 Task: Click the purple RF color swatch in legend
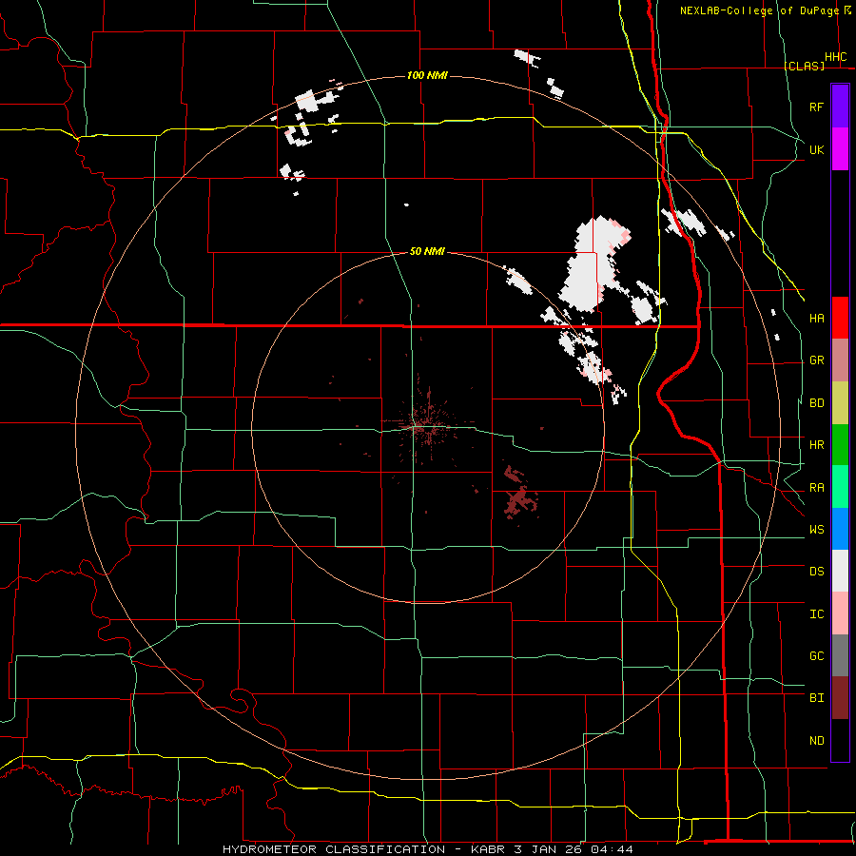(x=840, y=107)
